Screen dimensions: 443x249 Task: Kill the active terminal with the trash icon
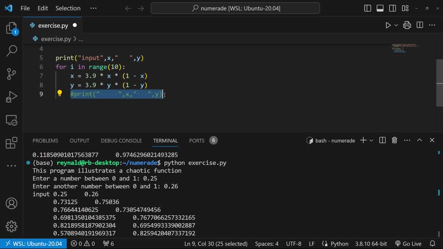tap(394, 140)
